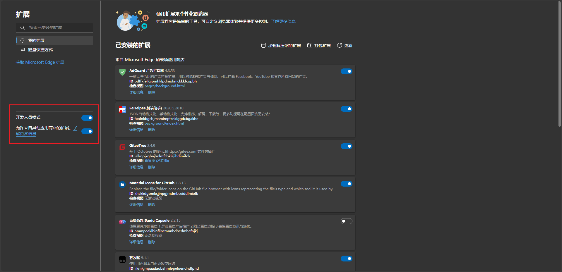The height and width of the screenshot is (272, 562).
Task: Click the 更新 refresh icon
Action: (x=340, y=45)
